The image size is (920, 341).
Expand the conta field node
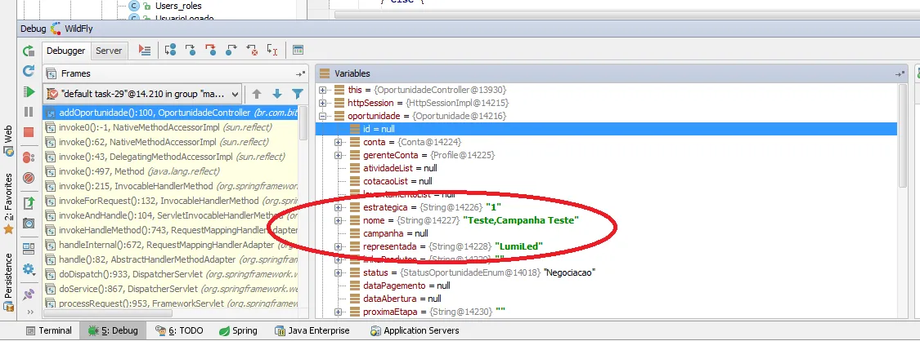click(338, 142)
